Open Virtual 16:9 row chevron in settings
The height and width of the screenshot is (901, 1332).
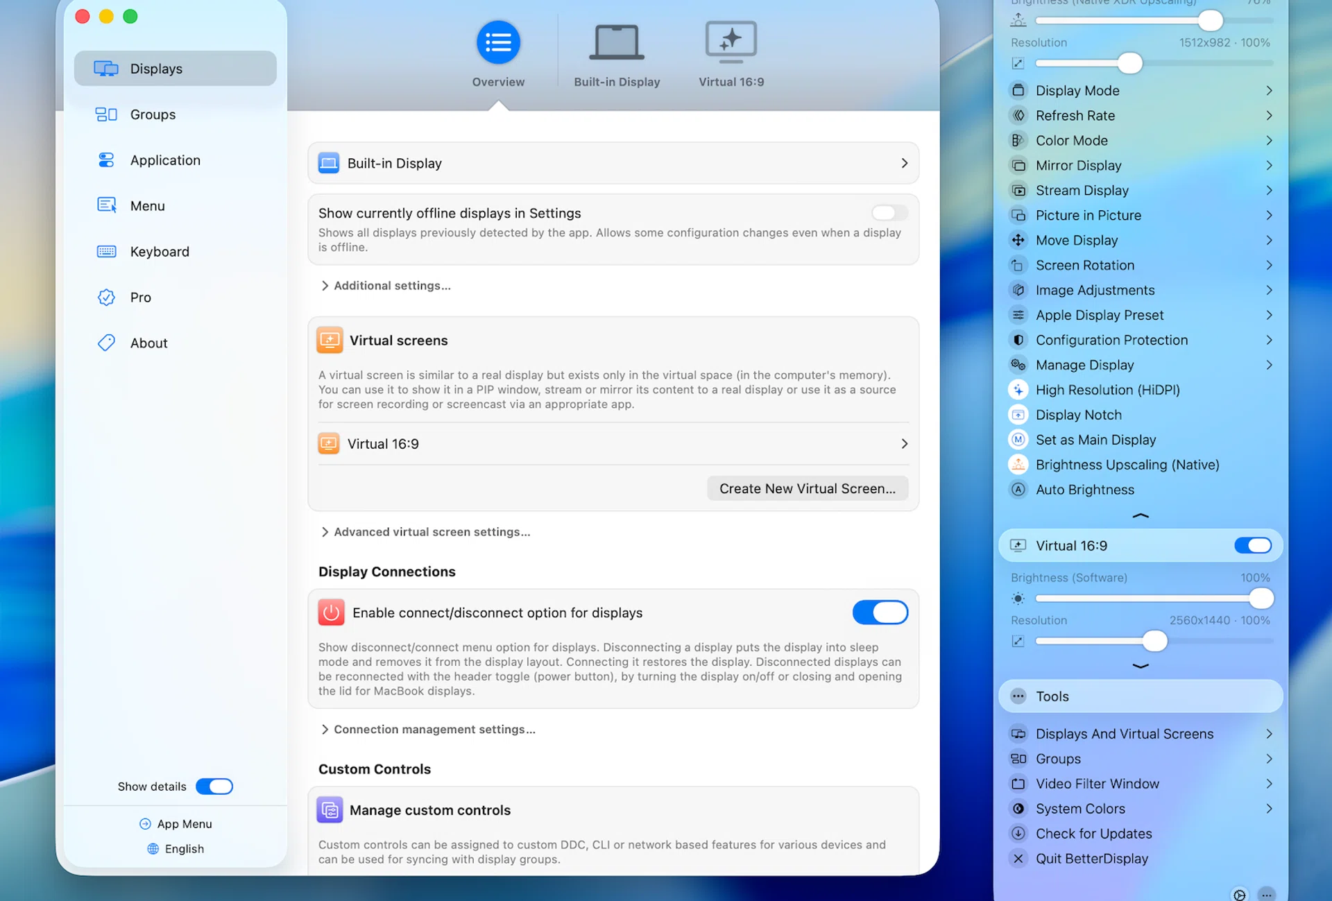coord(904,444)
